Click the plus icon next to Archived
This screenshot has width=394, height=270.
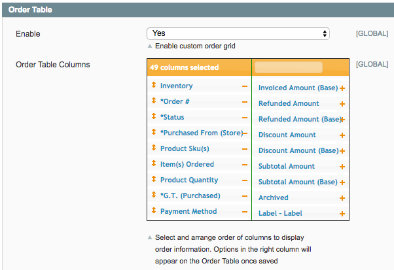pyautogui.click(x=342, y=198)
